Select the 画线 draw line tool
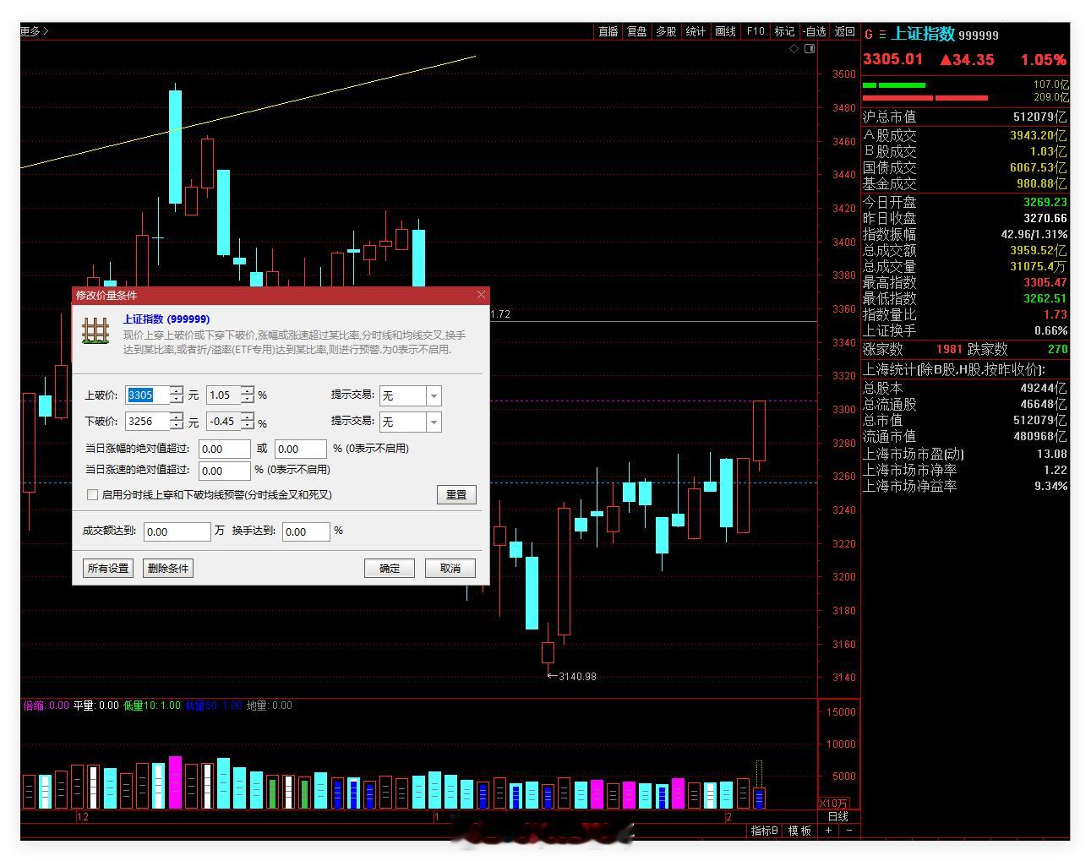Viewport: 1091px width, 861px height. pos(725,31)
